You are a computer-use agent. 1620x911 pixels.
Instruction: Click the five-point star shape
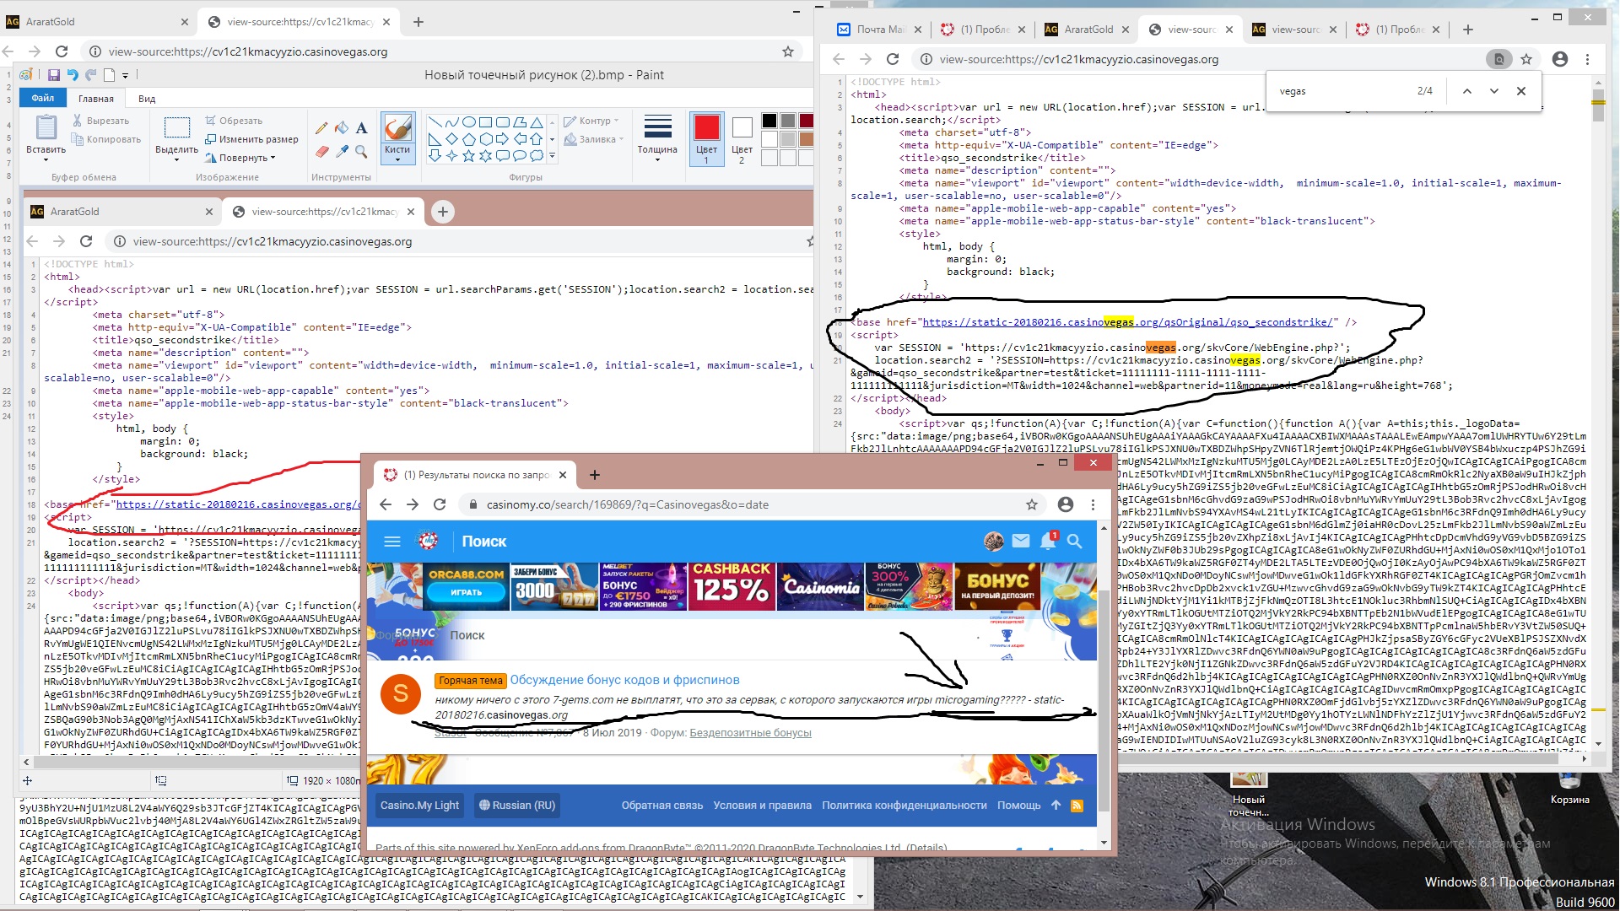point(468,155)
